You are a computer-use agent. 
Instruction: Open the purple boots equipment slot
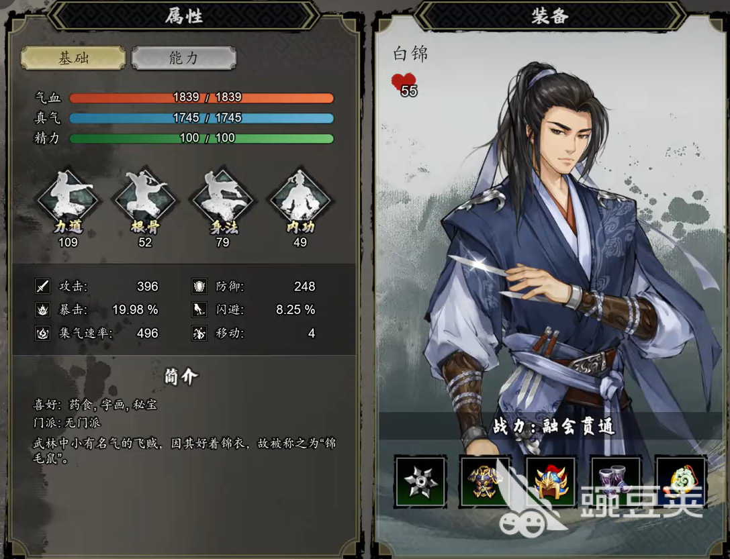click(616, 481)
